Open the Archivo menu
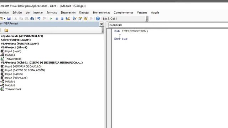 coord(4,13)
